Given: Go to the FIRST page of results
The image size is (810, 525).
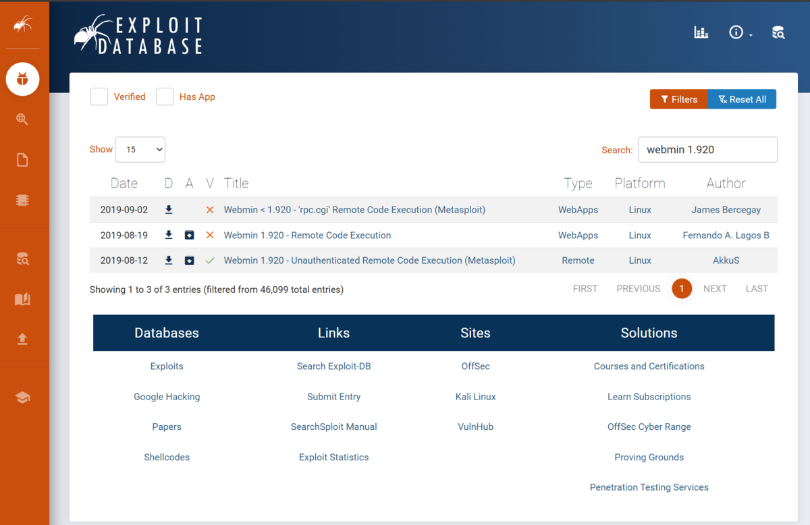Looking at the screenshot, I should coord(585,289).
